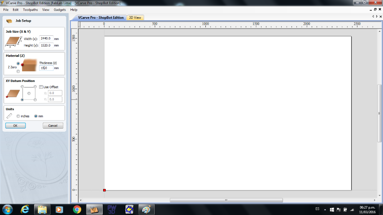Open Windows Media Player from taskbar
Image resolution: width=383 pixels, height=215 pixels.
tap(59, 210)
